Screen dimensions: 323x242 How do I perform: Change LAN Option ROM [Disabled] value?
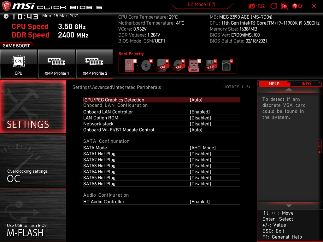point(200,118)
